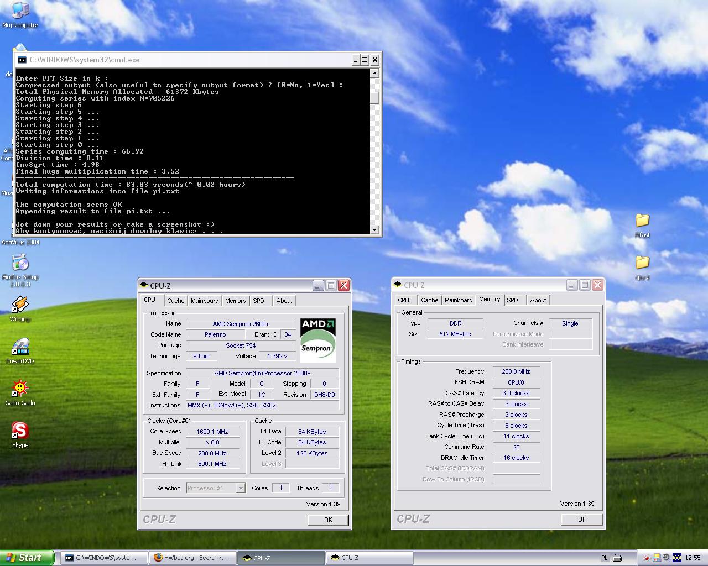Switch to HWbot.org Firefox taskbar button

192,558
